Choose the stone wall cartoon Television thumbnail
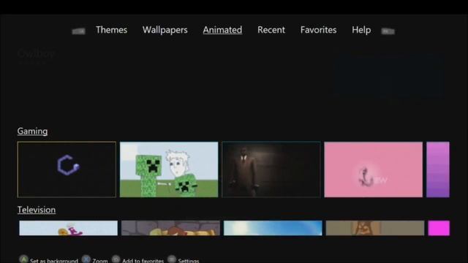Image resolution: width=468 pixels, height=263 pixels. (170, 228)
